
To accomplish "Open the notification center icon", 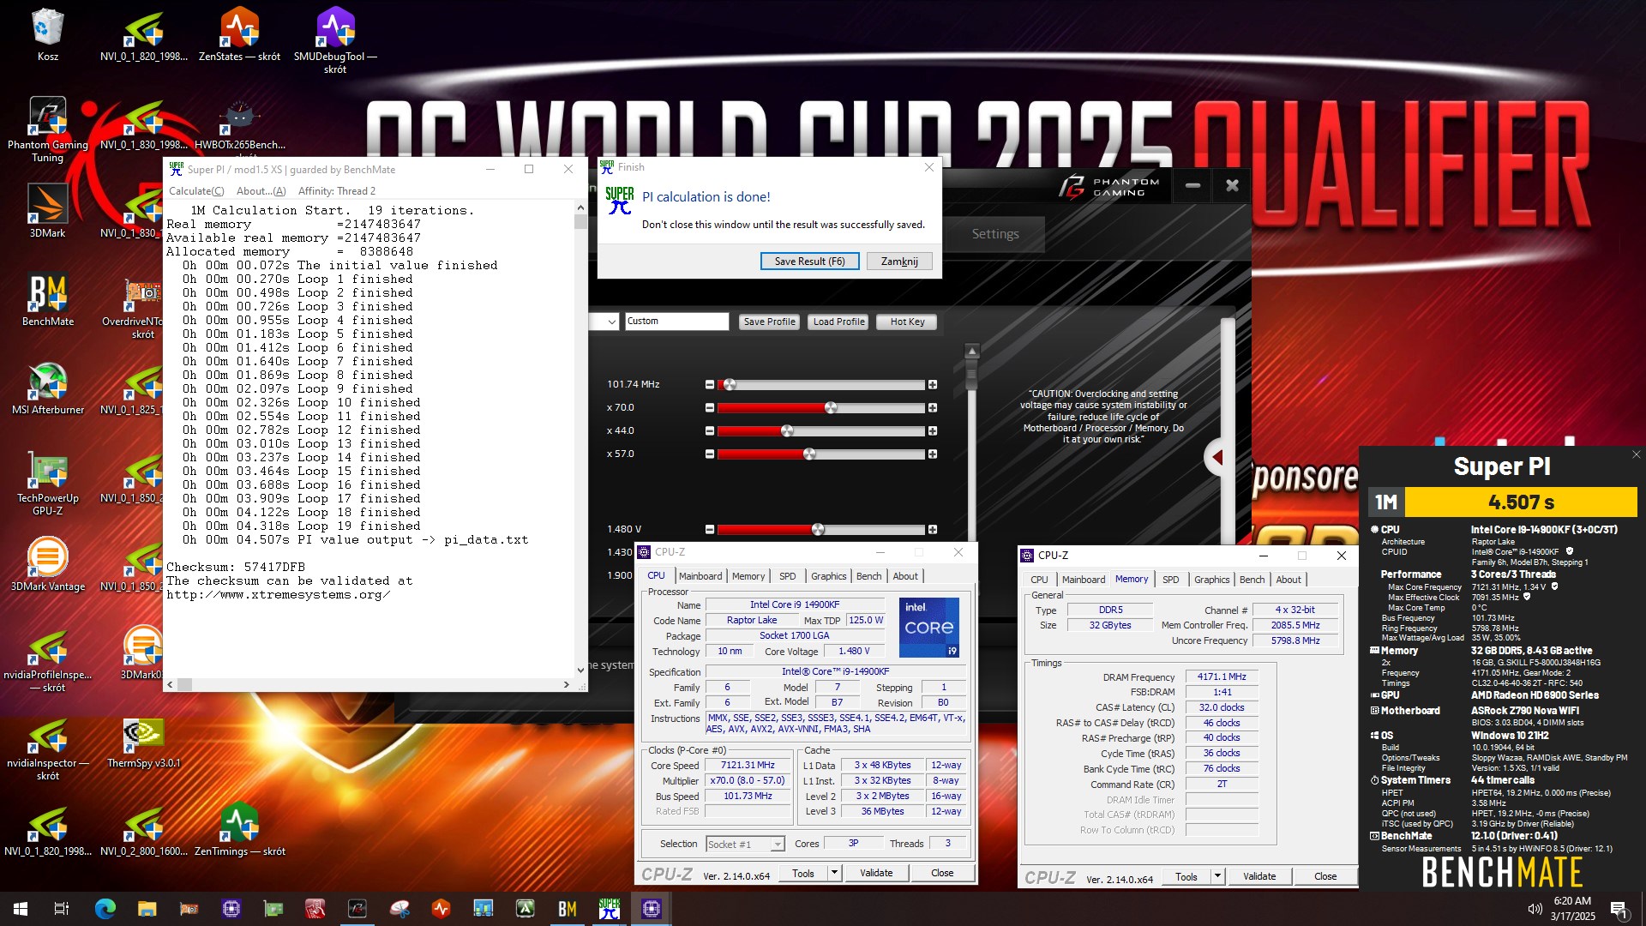I will tap(1619, 909).
